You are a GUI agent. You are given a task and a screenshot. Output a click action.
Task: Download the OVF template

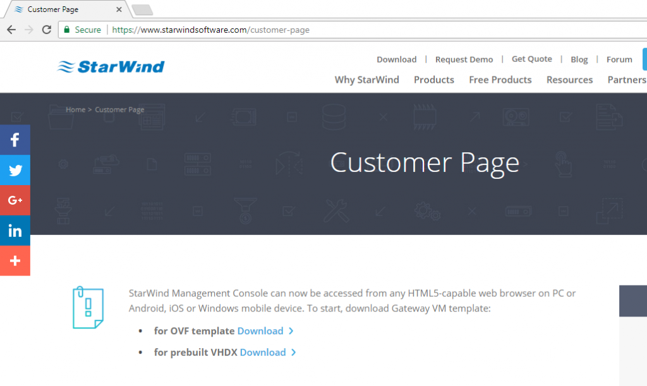point(260,331)
